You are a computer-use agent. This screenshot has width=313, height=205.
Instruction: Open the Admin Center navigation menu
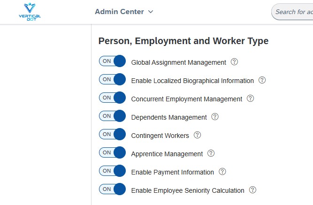pyautogui.click(x=124, y=12)
